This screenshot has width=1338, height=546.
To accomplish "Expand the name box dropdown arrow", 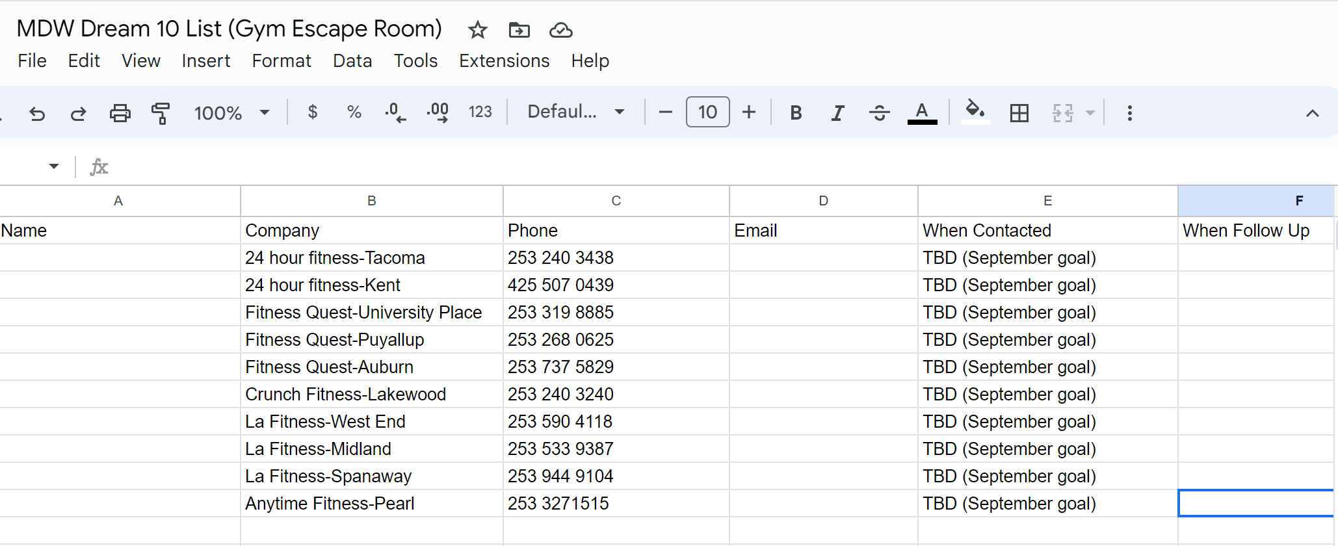I will point(54,166).
